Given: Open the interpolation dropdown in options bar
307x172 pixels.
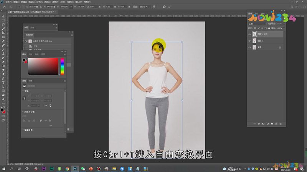Looking at the screenshot, I should [x=145, y=7].
